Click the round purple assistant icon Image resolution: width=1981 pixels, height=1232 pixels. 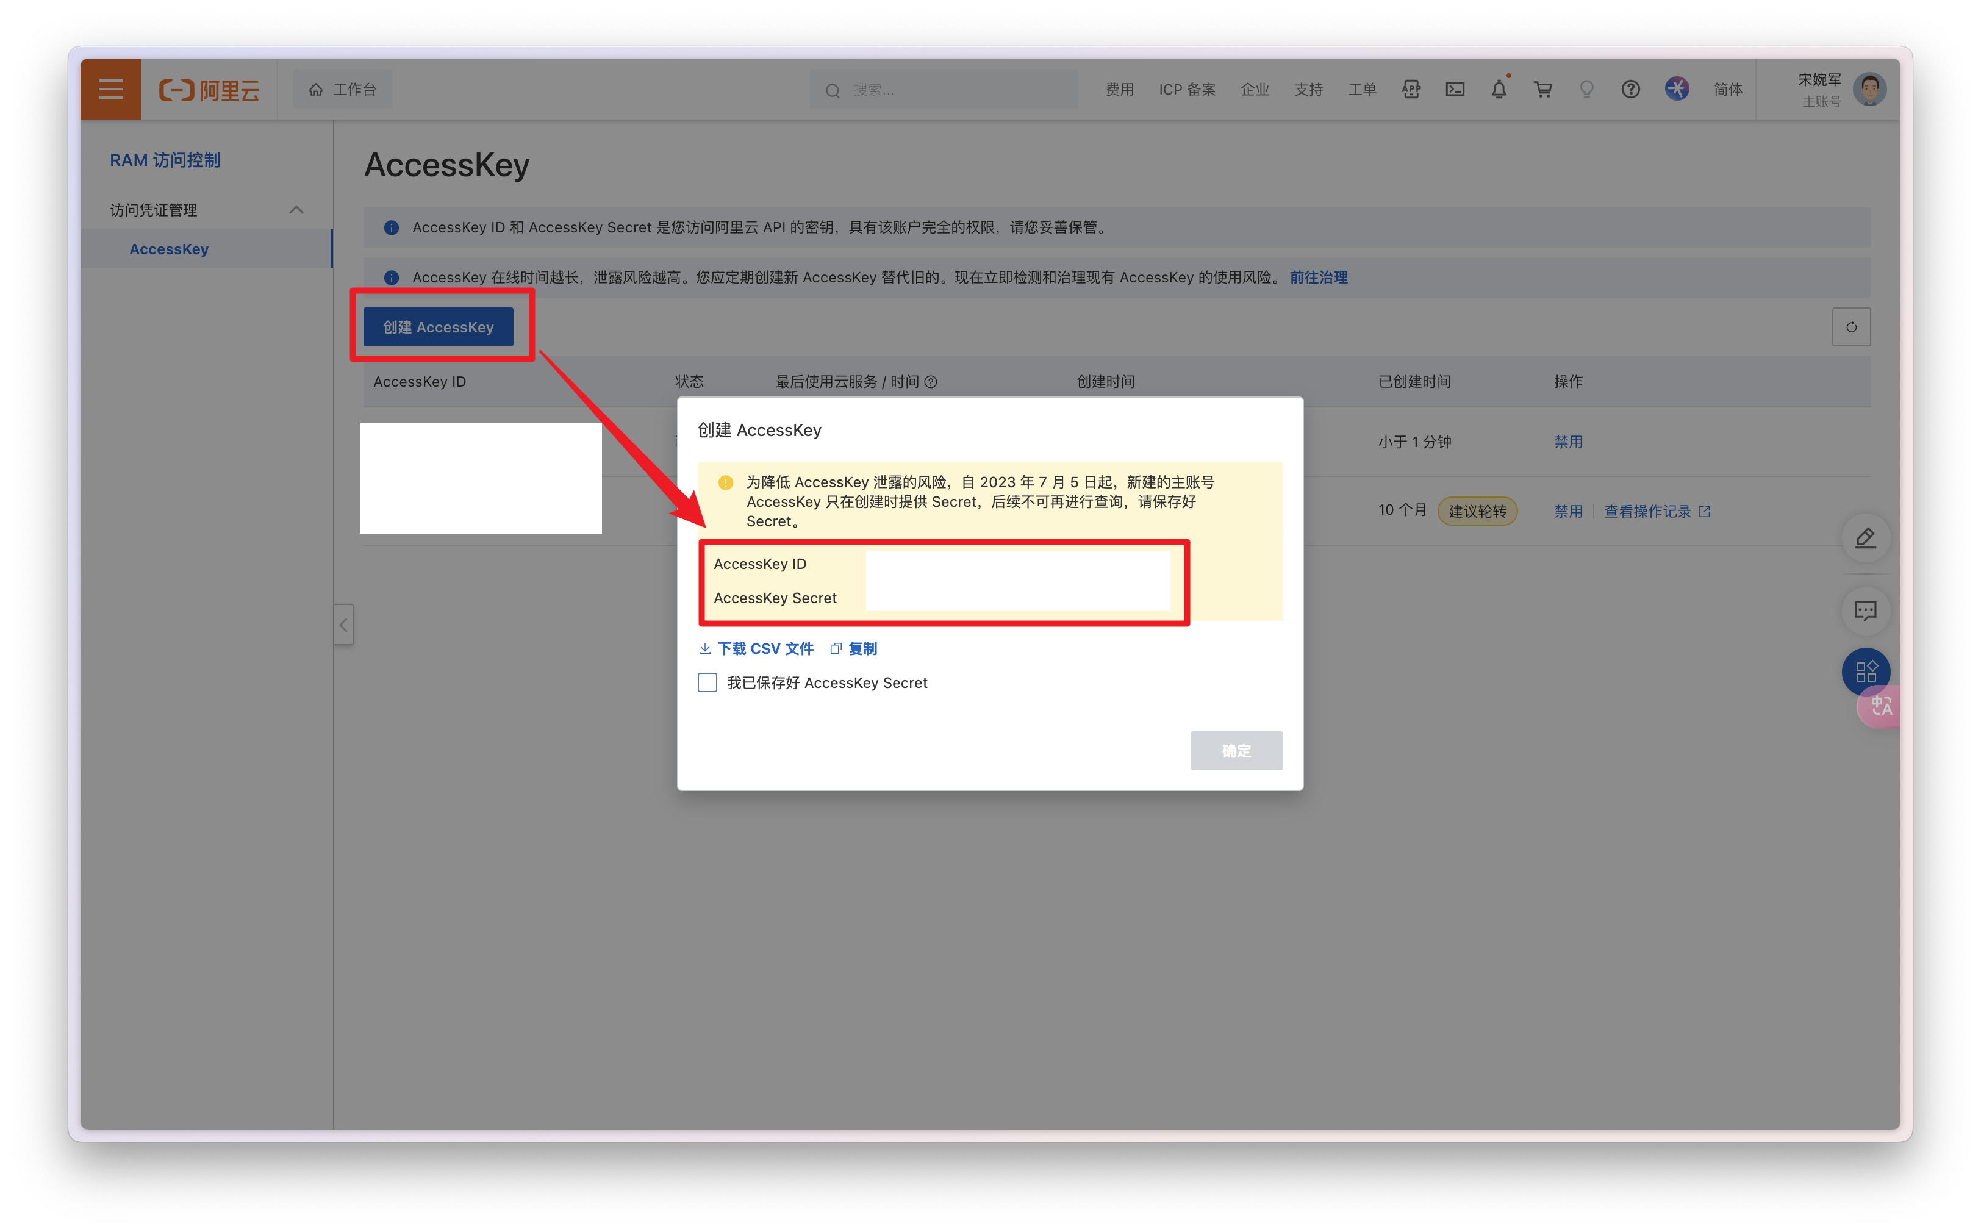[x=1676, y=89]
